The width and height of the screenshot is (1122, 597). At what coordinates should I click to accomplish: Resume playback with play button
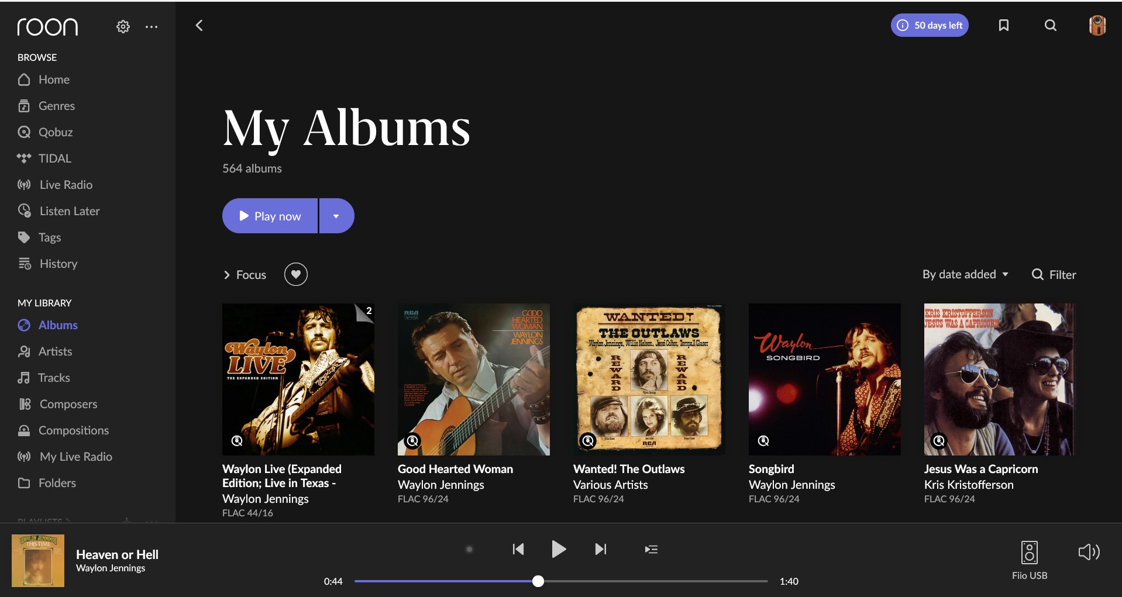tap(559, 549)
